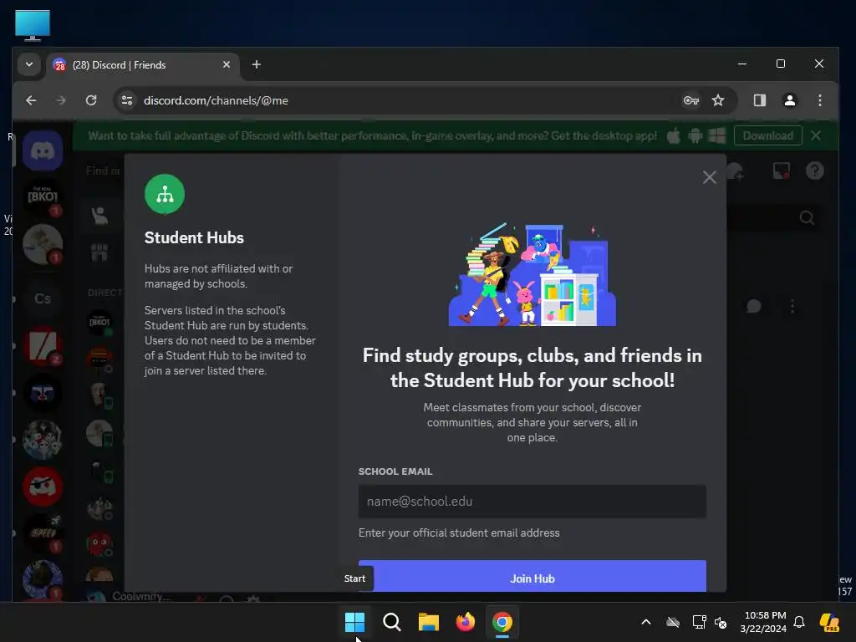Click the Windows platform icon in banner
Screen dimensions: 856x642
[x=716, y=135]
